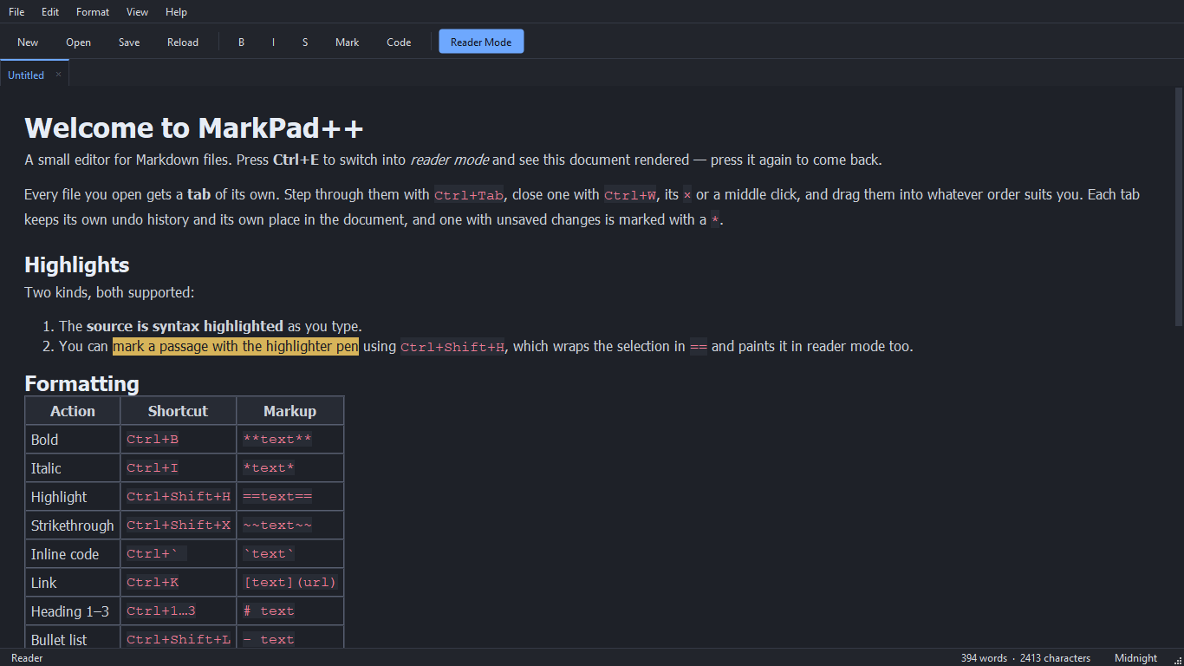The image size is (1184, 666).
Task: Click the `text` markup cell
Action: click(x=290, y=554)
